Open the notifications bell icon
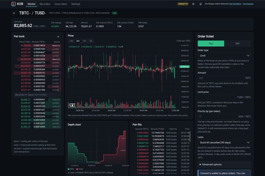Viewport: 265px width, 176px height. 200,4
